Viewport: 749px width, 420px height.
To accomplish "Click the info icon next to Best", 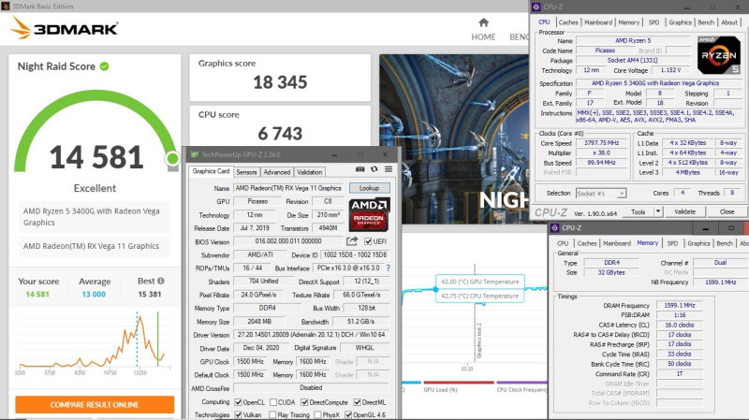I will (x=161, y=282).
